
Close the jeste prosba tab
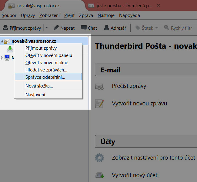pos(159,5)
